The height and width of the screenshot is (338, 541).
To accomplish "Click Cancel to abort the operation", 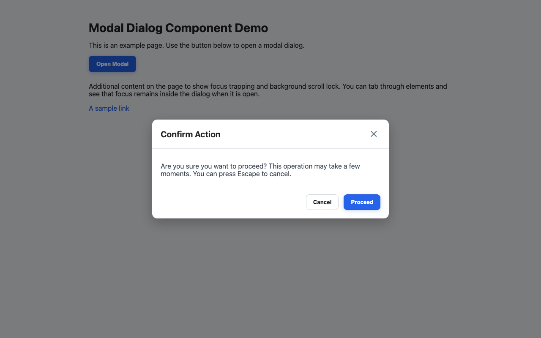I will click(x=322, y=202).
